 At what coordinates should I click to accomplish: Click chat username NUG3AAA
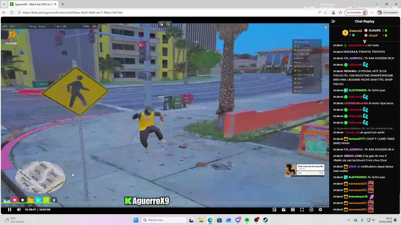[351, 52]
